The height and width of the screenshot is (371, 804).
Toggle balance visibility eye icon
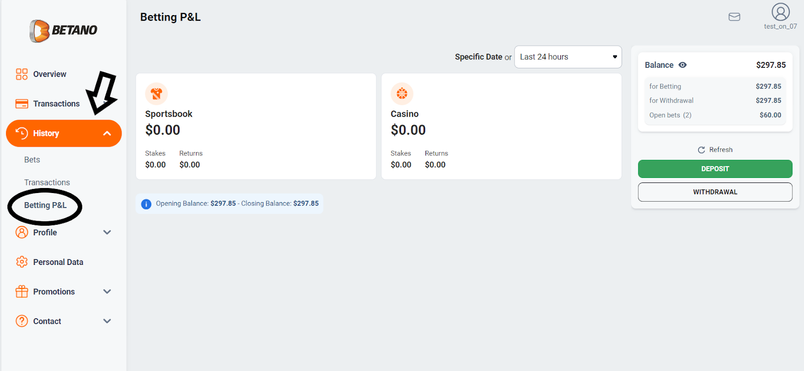[682, 65]
